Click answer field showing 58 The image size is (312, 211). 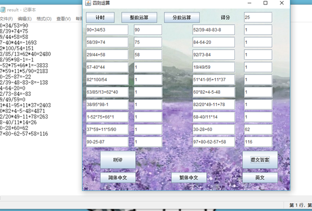click(148, 55)
